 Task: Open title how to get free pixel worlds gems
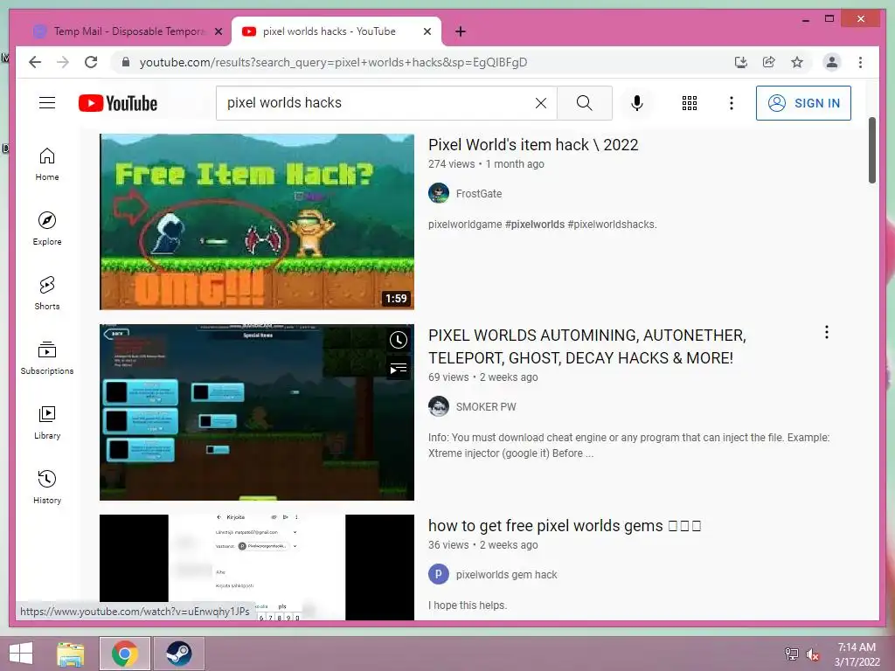pos(565,525)
